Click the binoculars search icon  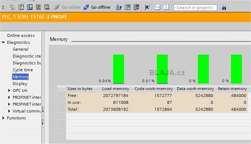coord(223,7)
